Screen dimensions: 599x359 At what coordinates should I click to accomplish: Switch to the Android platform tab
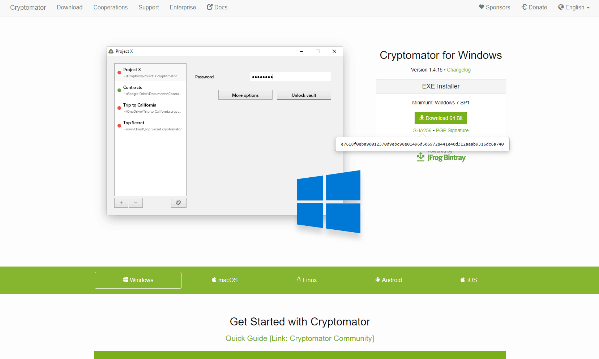pyautogui.click(x=389, y=280)
